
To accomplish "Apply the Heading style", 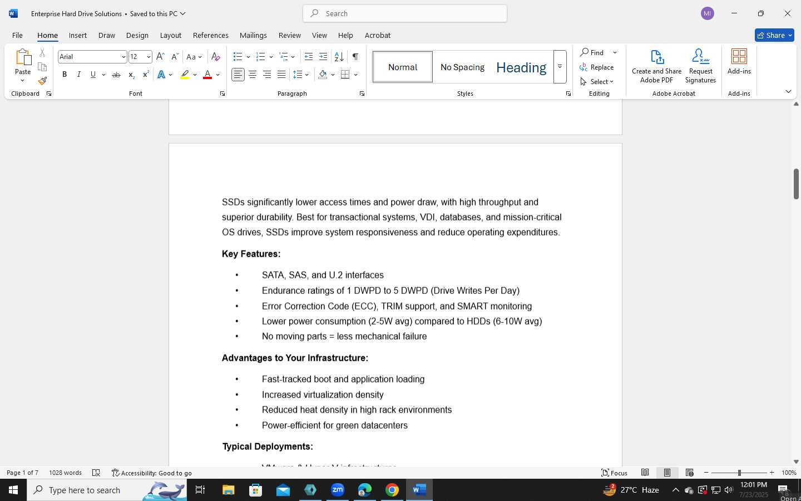I will point(521,67).
